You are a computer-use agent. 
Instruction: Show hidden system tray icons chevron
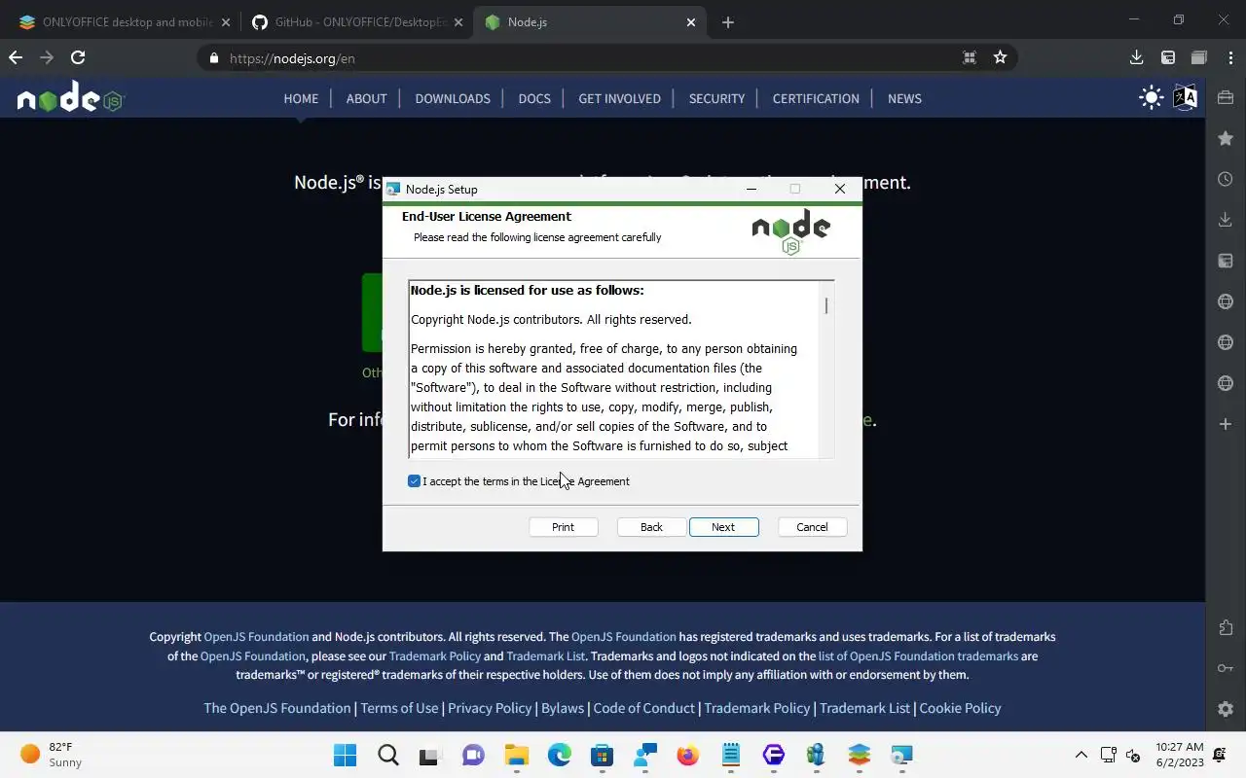[1081, 755]
